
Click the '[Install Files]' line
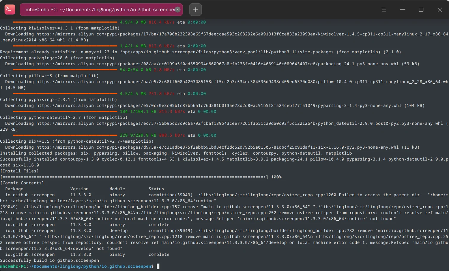(19, 171)
